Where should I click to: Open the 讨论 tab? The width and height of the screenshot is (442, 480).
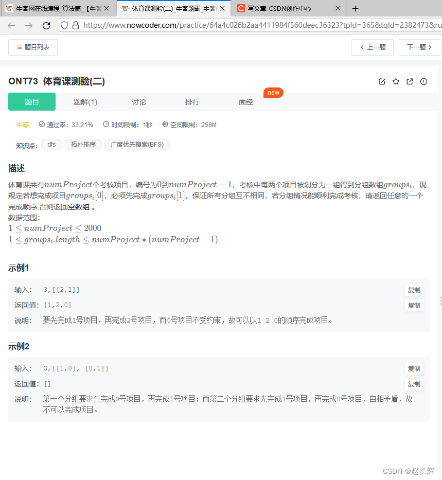coord(138,101)
